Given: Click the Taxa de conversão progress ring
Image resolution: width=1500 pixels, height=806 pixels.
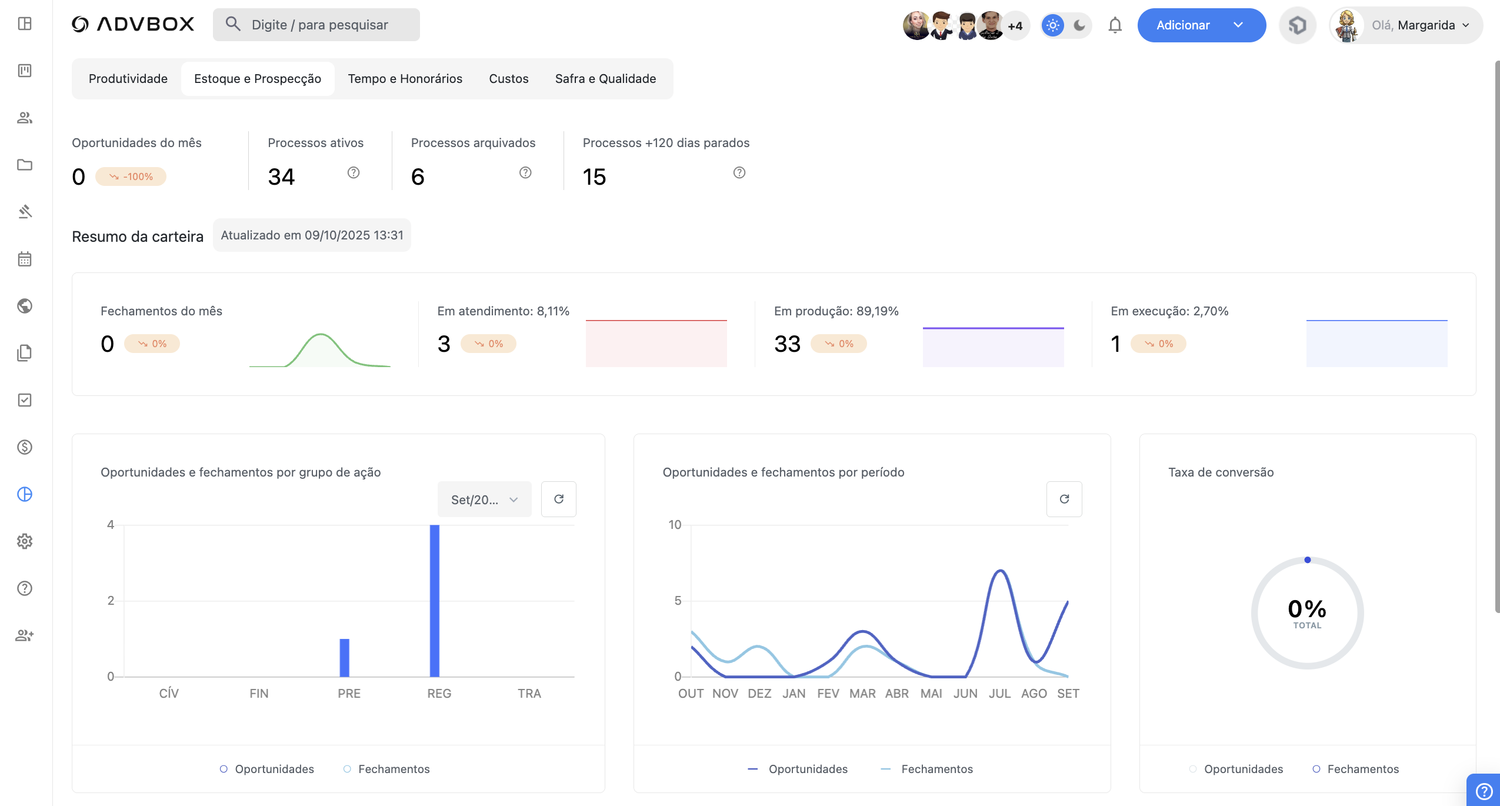Looking at the screenshot, I should tap(1307, 613).
